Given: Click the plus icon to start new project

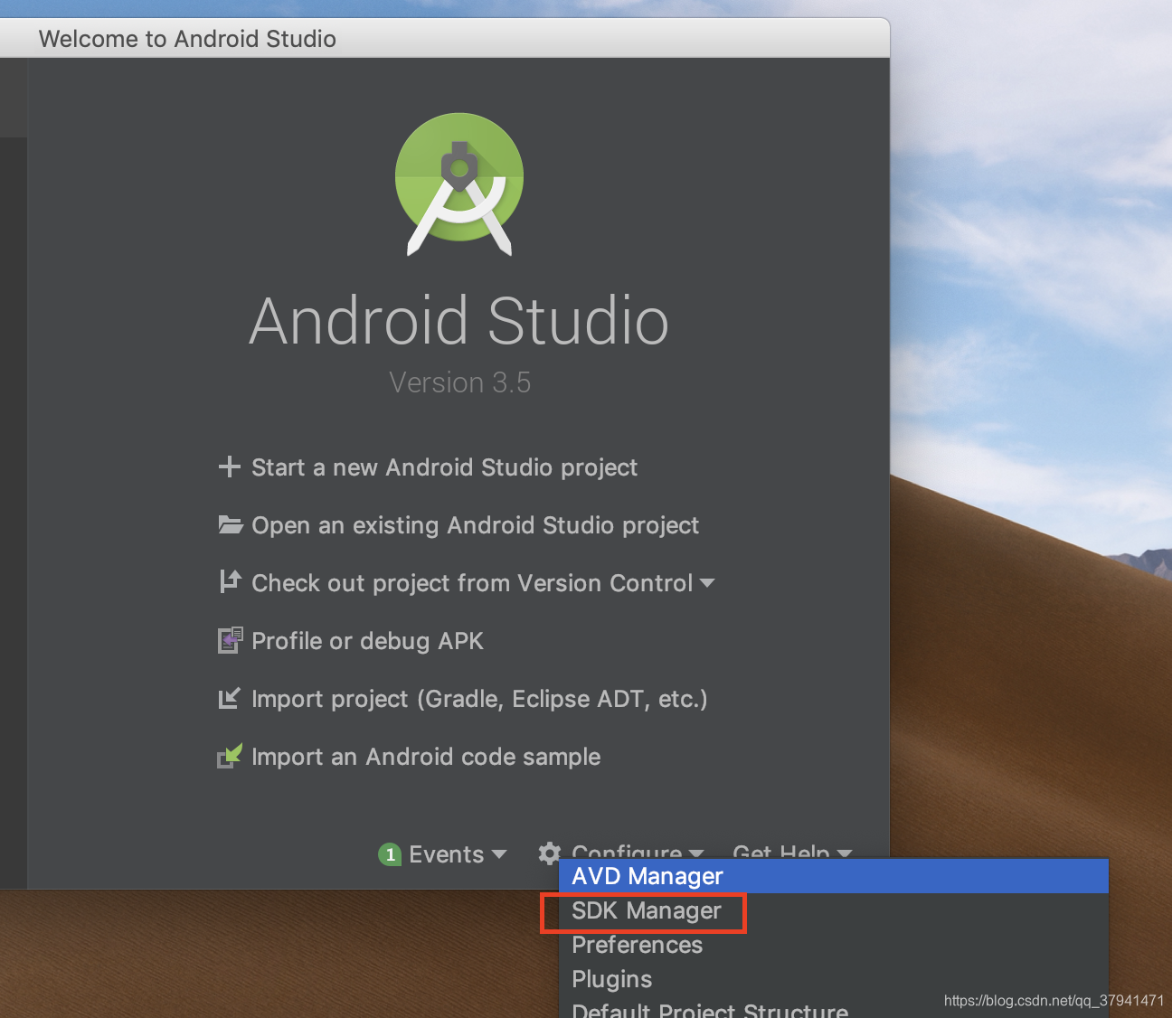Looking at the screenshot, I should (231, 467).
